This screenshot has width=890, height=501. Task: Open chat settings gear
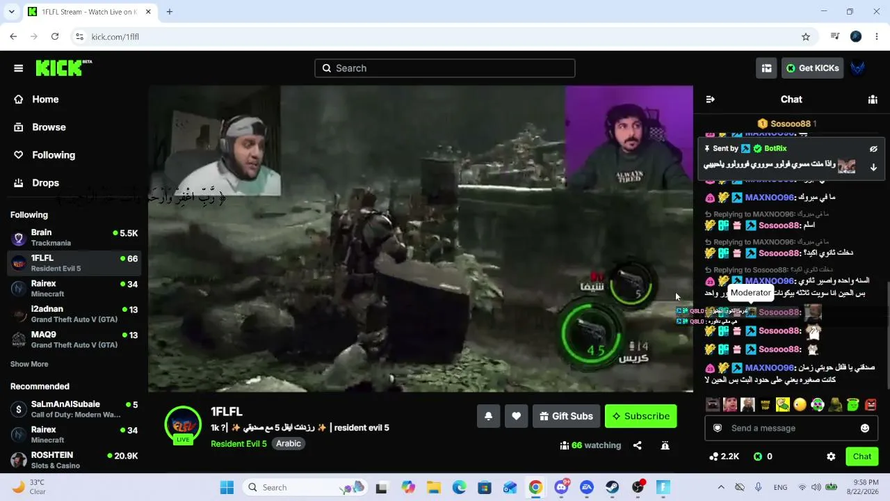(x=831, y=456)
